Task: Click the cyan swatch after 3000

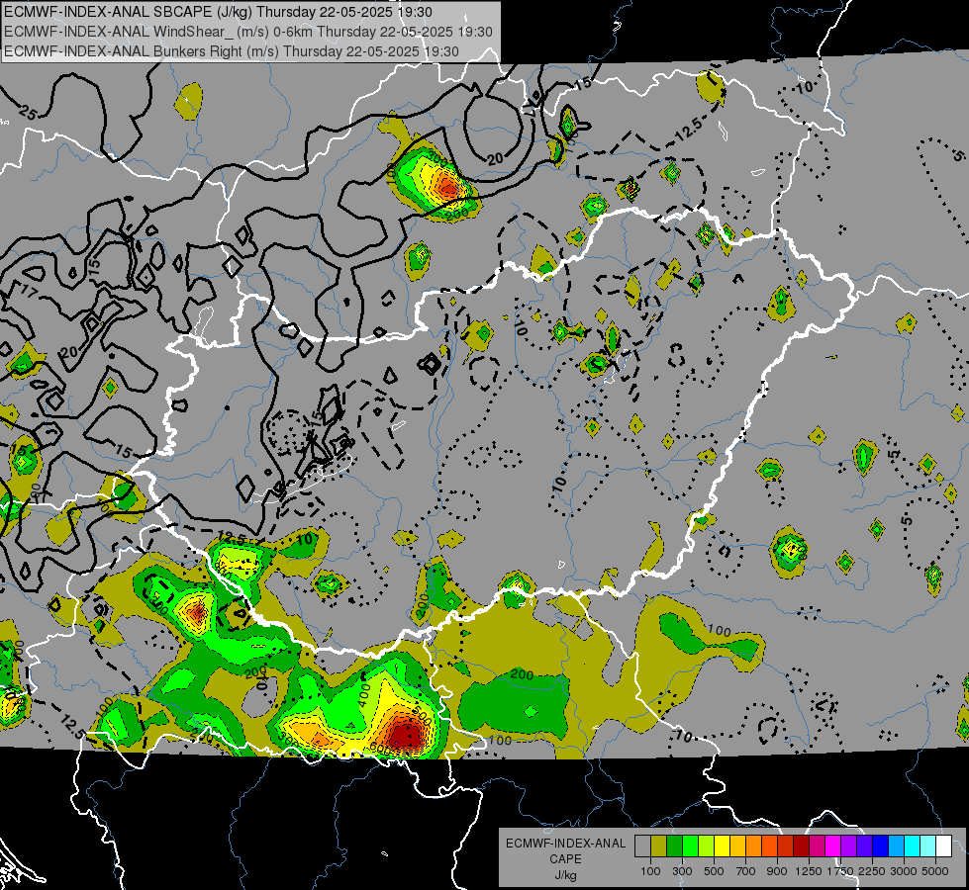Action: (x=913, y=845)
